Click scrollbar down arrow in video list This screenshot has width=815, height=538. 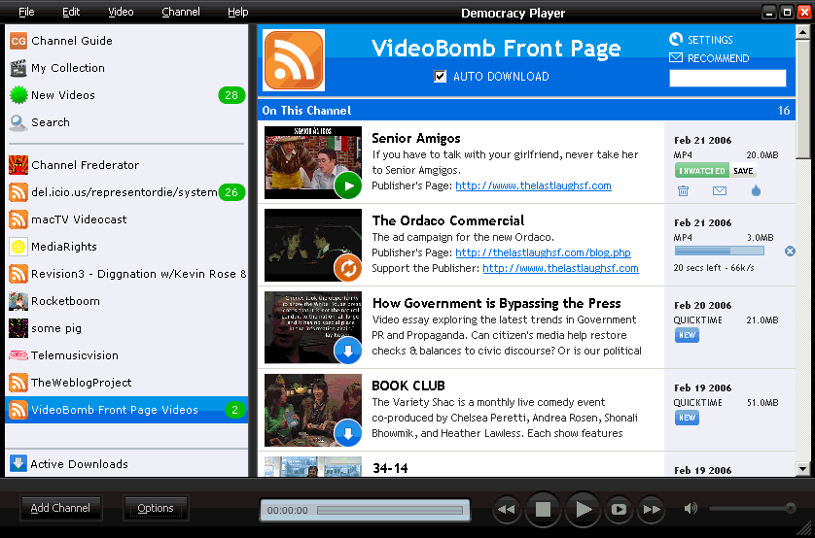point(802,469)
